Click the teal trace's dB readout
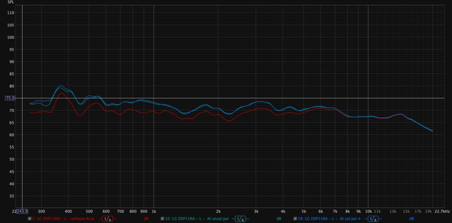The height and width of the screenshot is (223, 452). pos(279,219)
